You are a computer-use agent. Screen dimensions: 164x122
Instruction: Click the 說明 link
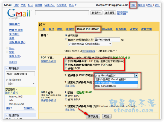point(150,5)
